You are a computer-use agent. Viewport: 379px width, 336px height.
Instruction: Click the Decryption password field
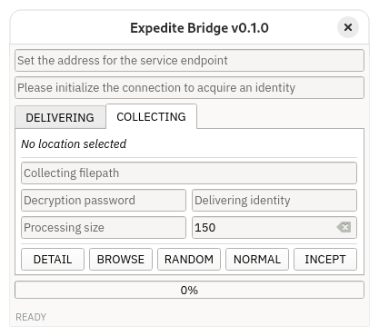coord(104,201)
